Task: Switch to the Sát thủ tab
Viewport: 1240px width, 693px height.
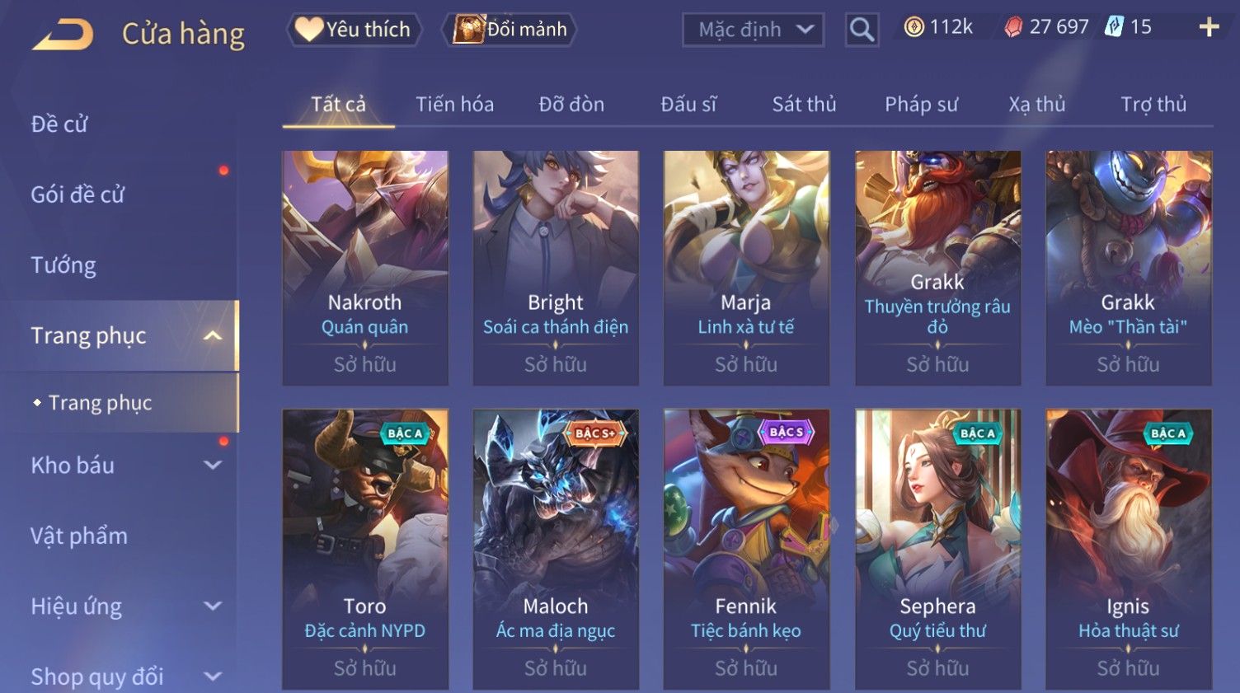Action: click(804, 105)
